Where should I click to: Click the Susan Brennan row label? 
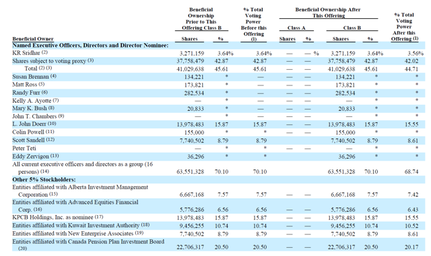[30, 77]
